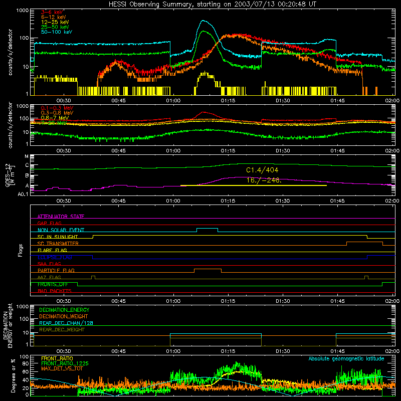Click the 16./-246. position annotation
401x401 pixels.
click(264, 180)
